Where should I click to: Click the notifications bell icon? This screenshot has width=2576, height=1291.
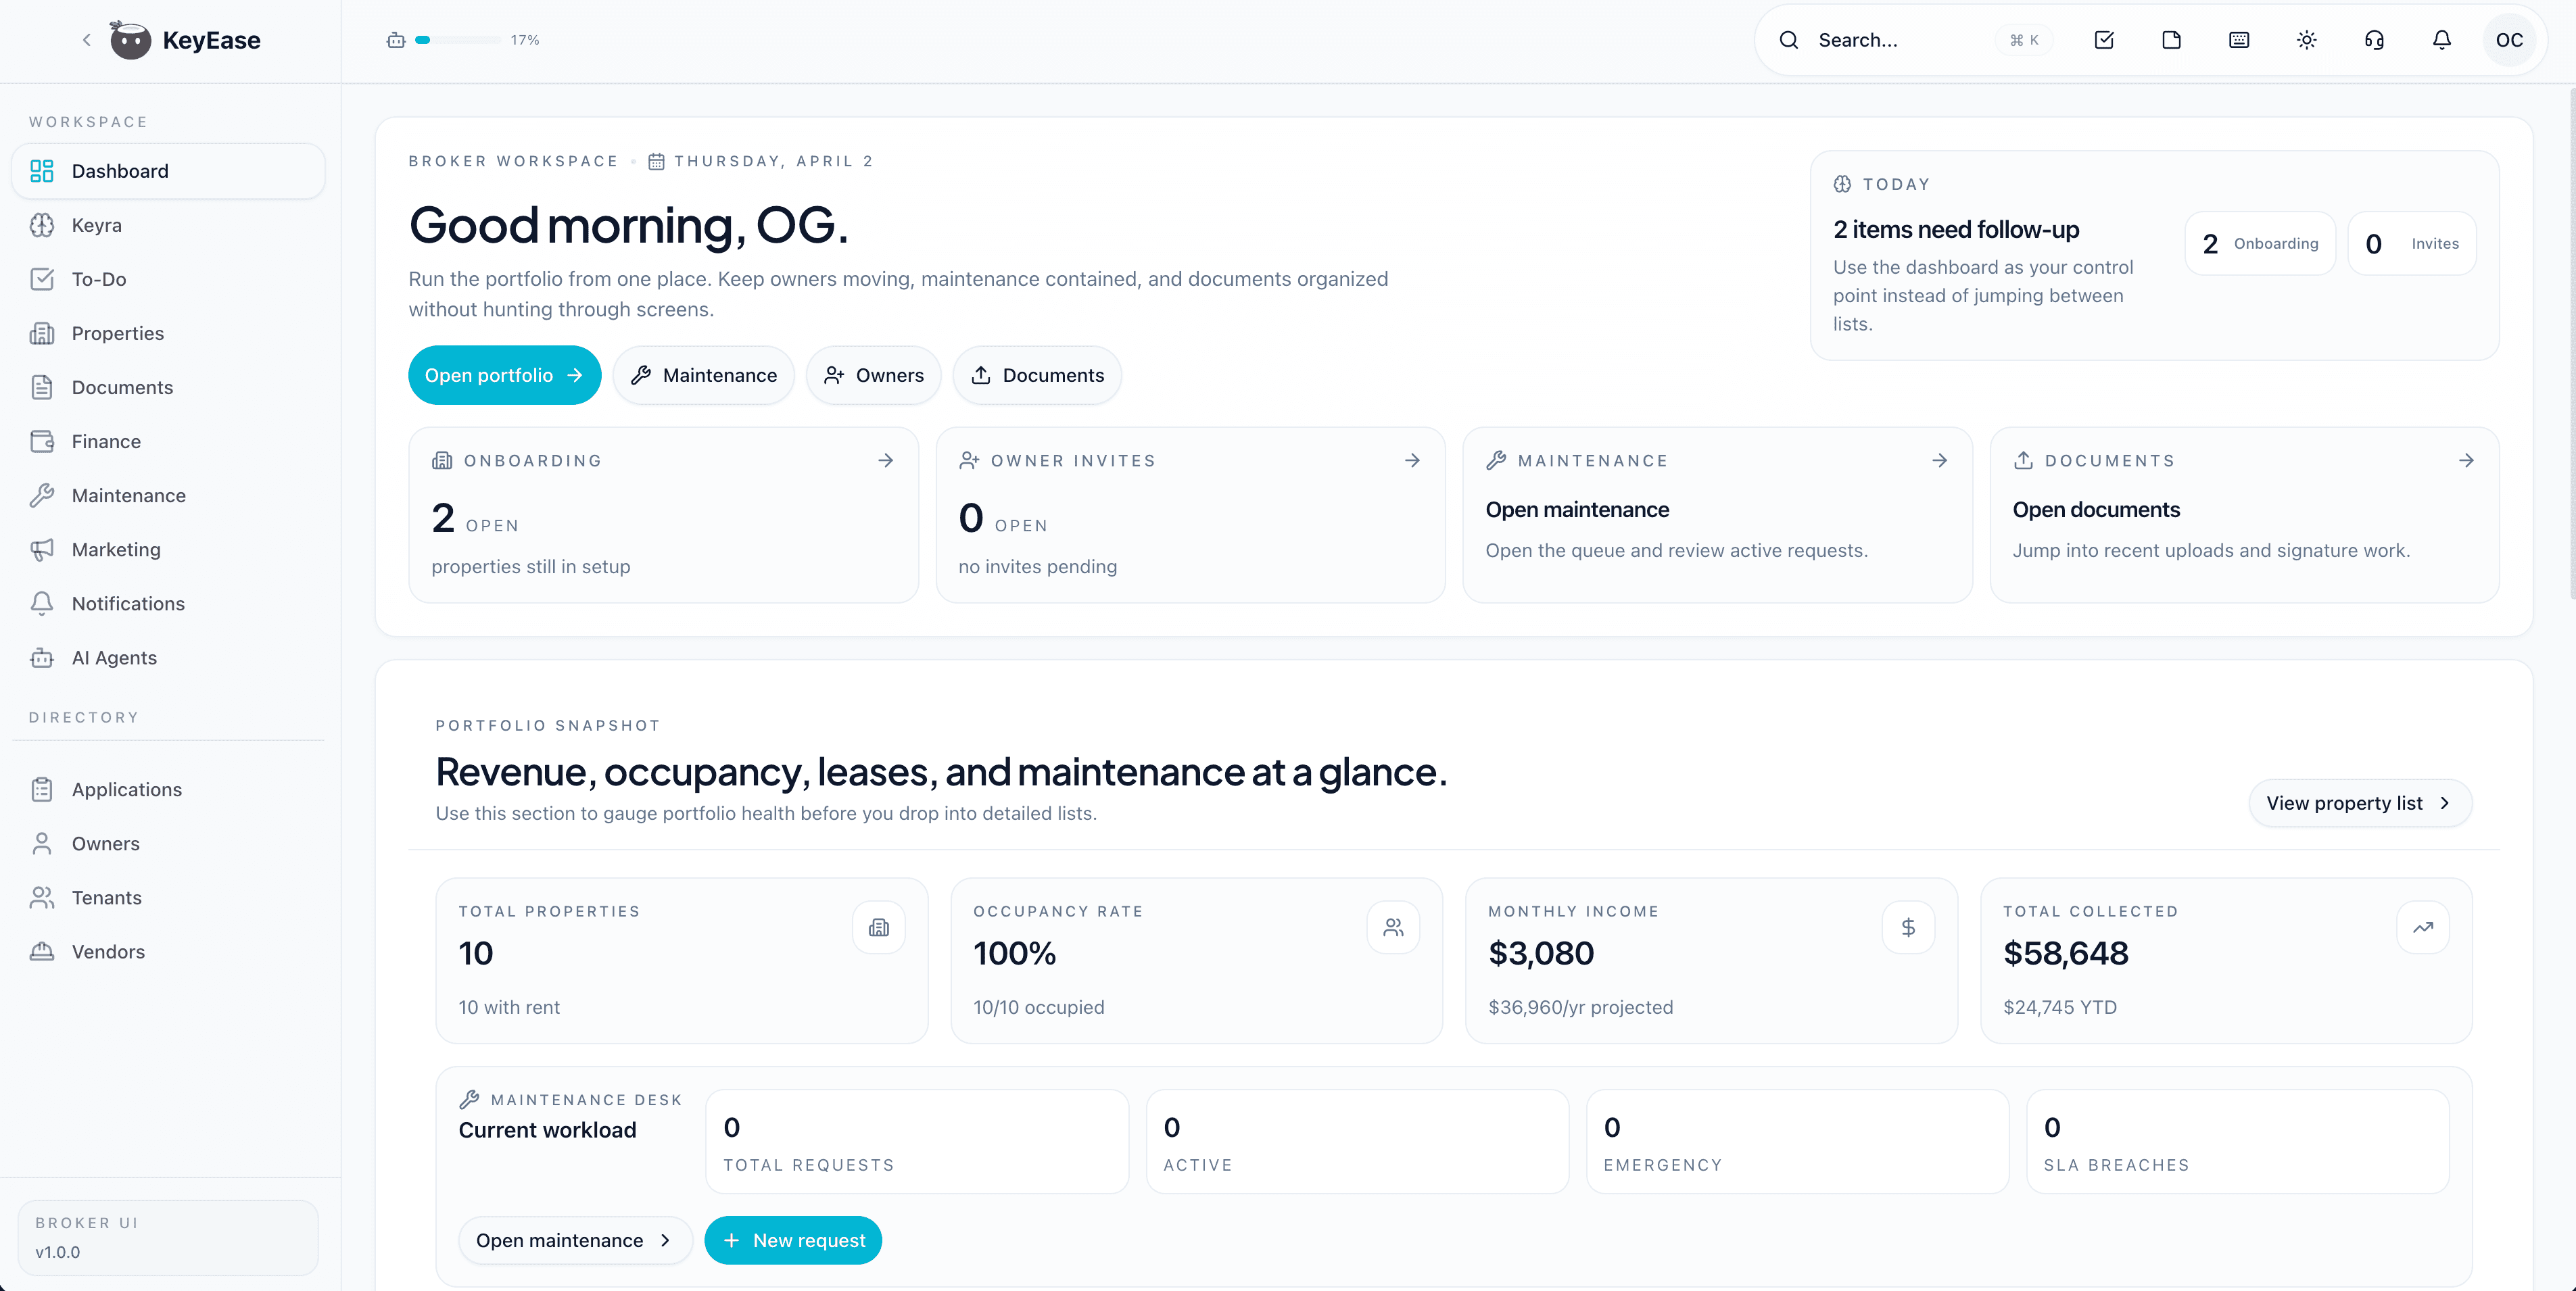[2441, 40]
